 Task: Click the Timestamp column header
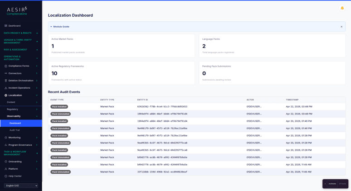292,100
